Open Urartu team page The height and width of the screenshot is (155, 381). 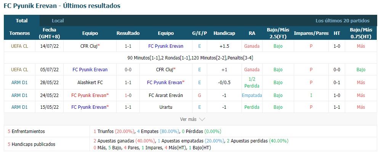coord(166,107)
